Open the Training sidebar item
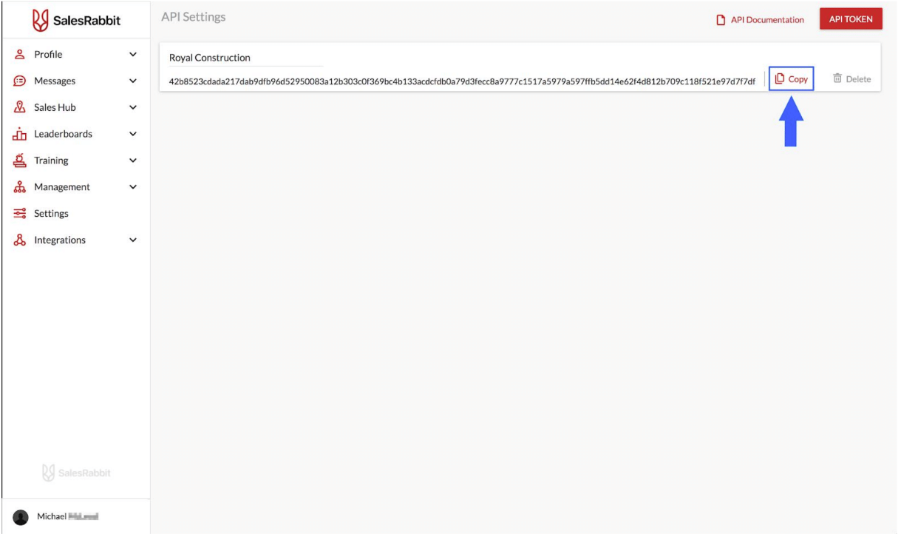 coord(76,161)
